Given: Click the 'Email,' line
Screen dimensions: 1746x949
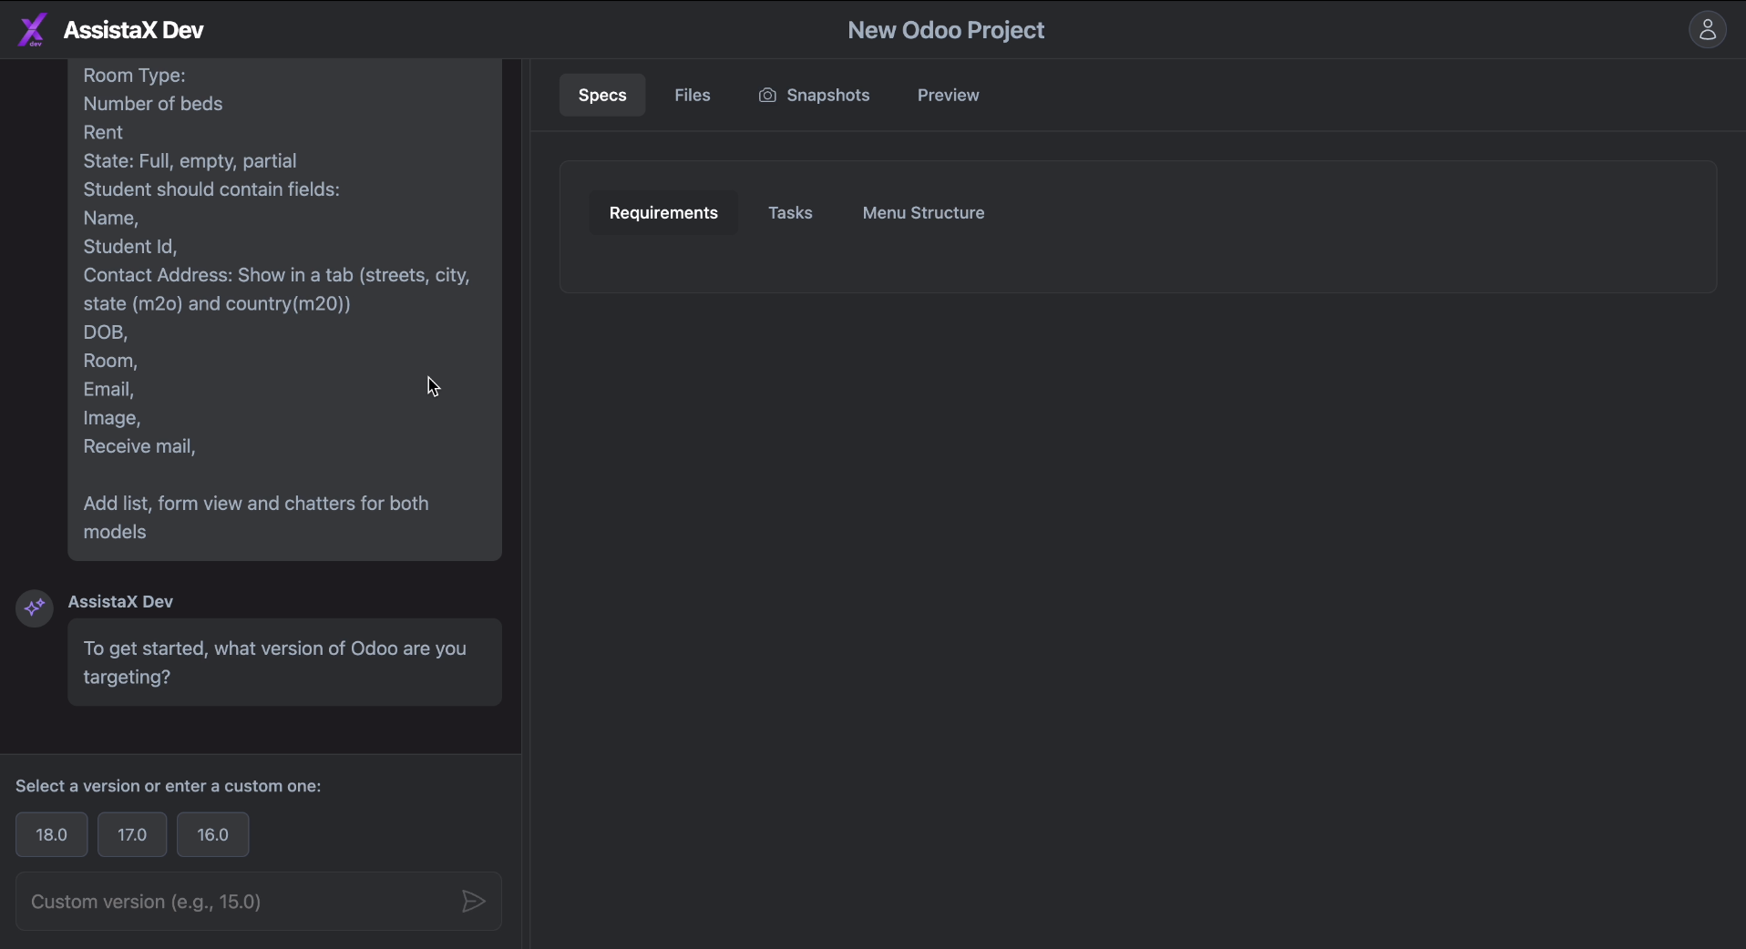Looking at the screenshot, I should [x=108, y=390].
